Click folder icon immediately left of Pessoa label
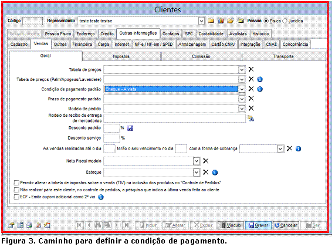 (x=241, y=21)
